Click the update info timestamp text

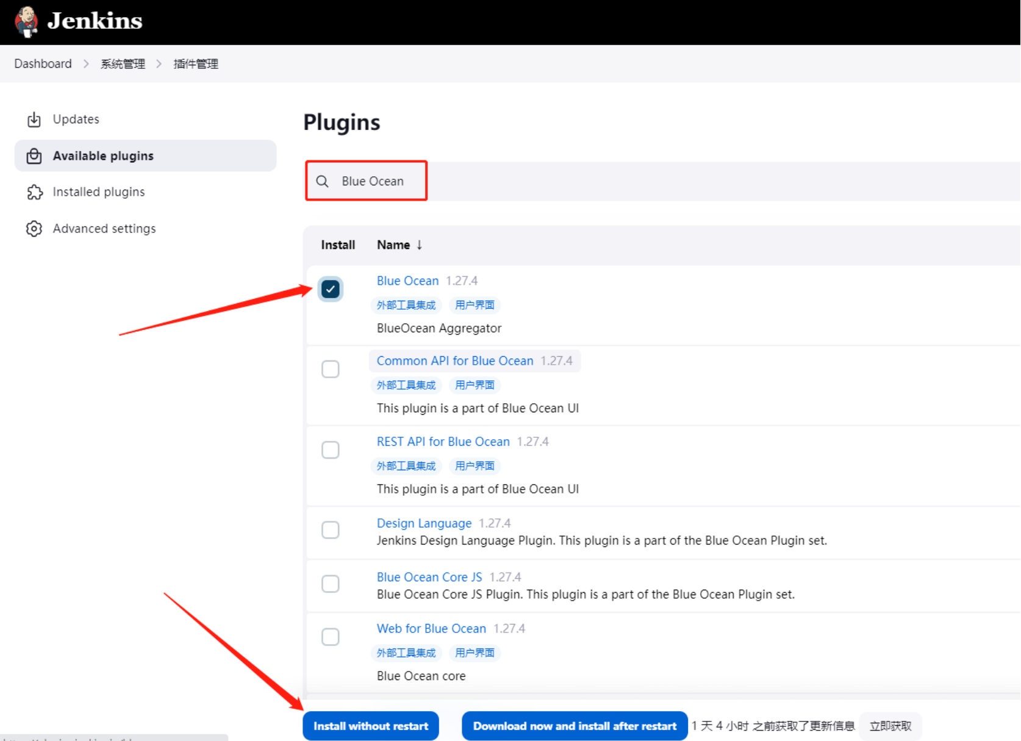(773, 726)
